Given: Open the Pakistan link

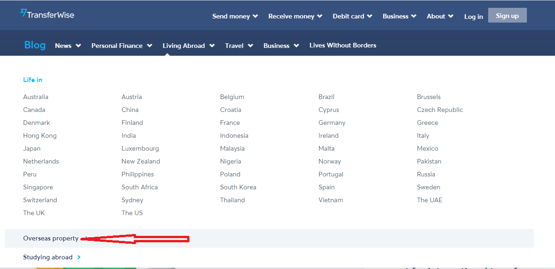Looking at the screenshot, I should point(429,161).
